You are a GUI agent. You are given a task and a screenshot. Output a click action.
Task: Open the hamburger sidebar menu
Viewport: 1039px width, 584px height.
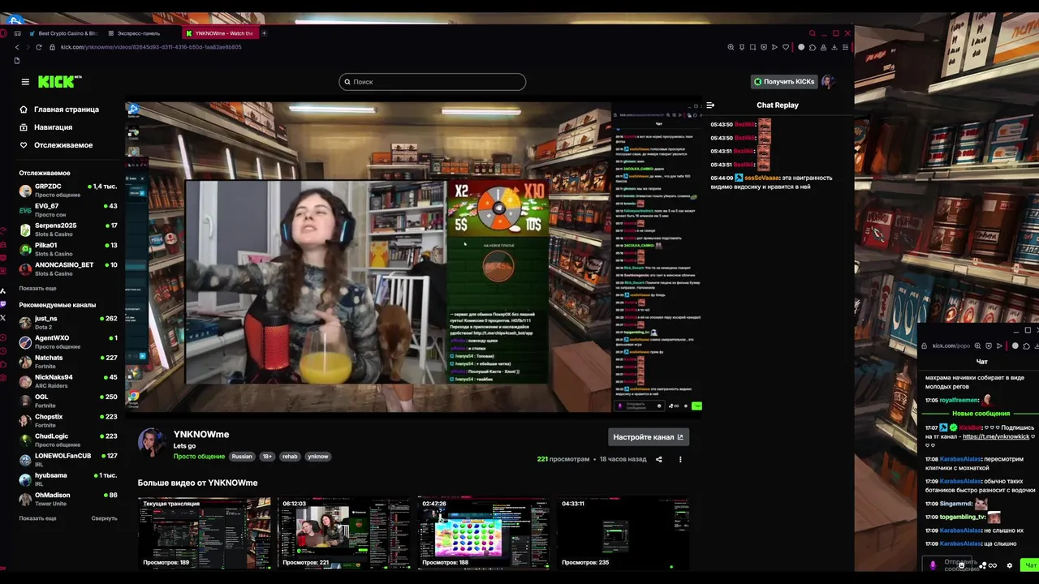25,82
